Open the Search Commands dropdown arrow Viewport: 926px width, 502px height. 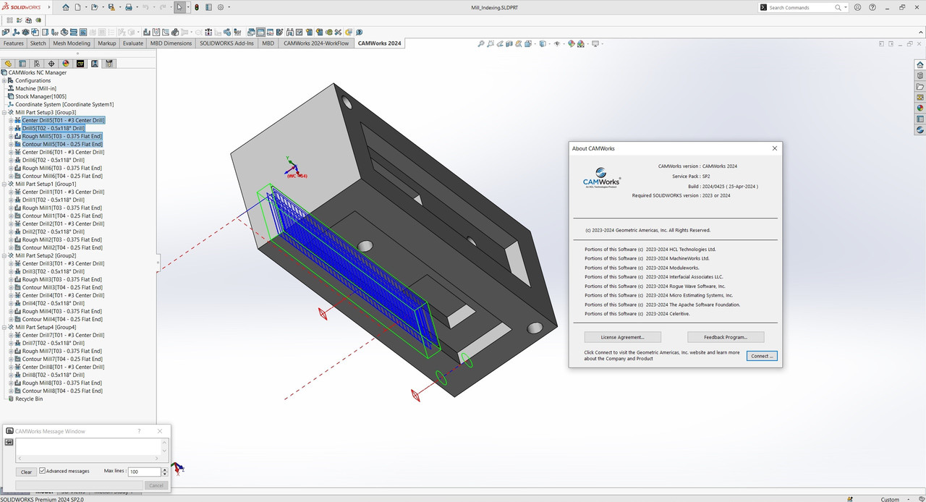coord(845,7)
